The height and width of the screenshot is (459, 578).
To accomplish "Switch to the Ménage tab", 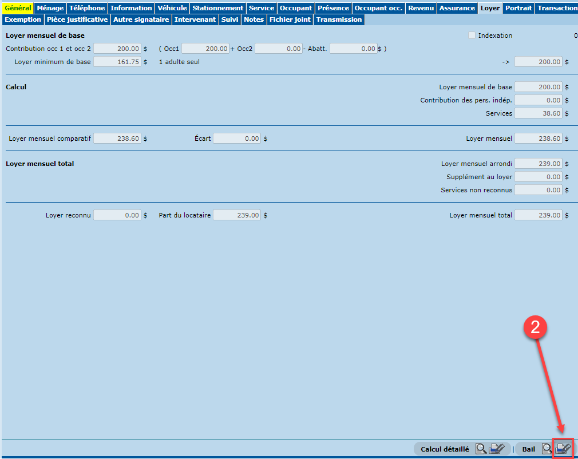I will coord(50,8).
